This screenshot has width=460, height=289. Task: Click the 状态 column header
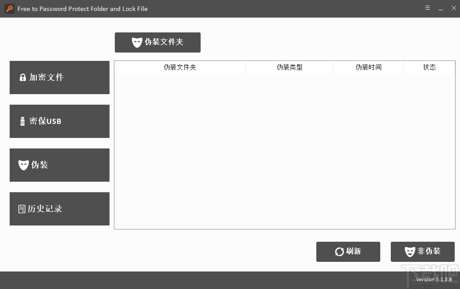coord(429,67)
